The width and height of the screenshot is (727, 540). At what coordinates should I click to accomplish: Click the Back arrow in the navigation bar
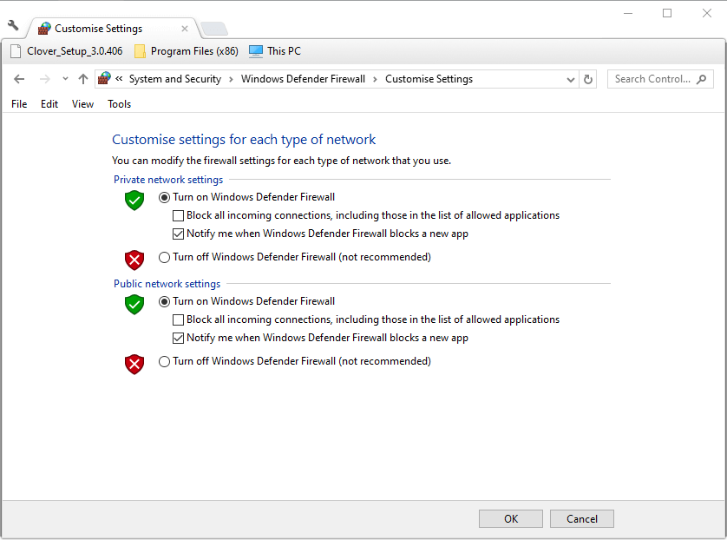20,79
